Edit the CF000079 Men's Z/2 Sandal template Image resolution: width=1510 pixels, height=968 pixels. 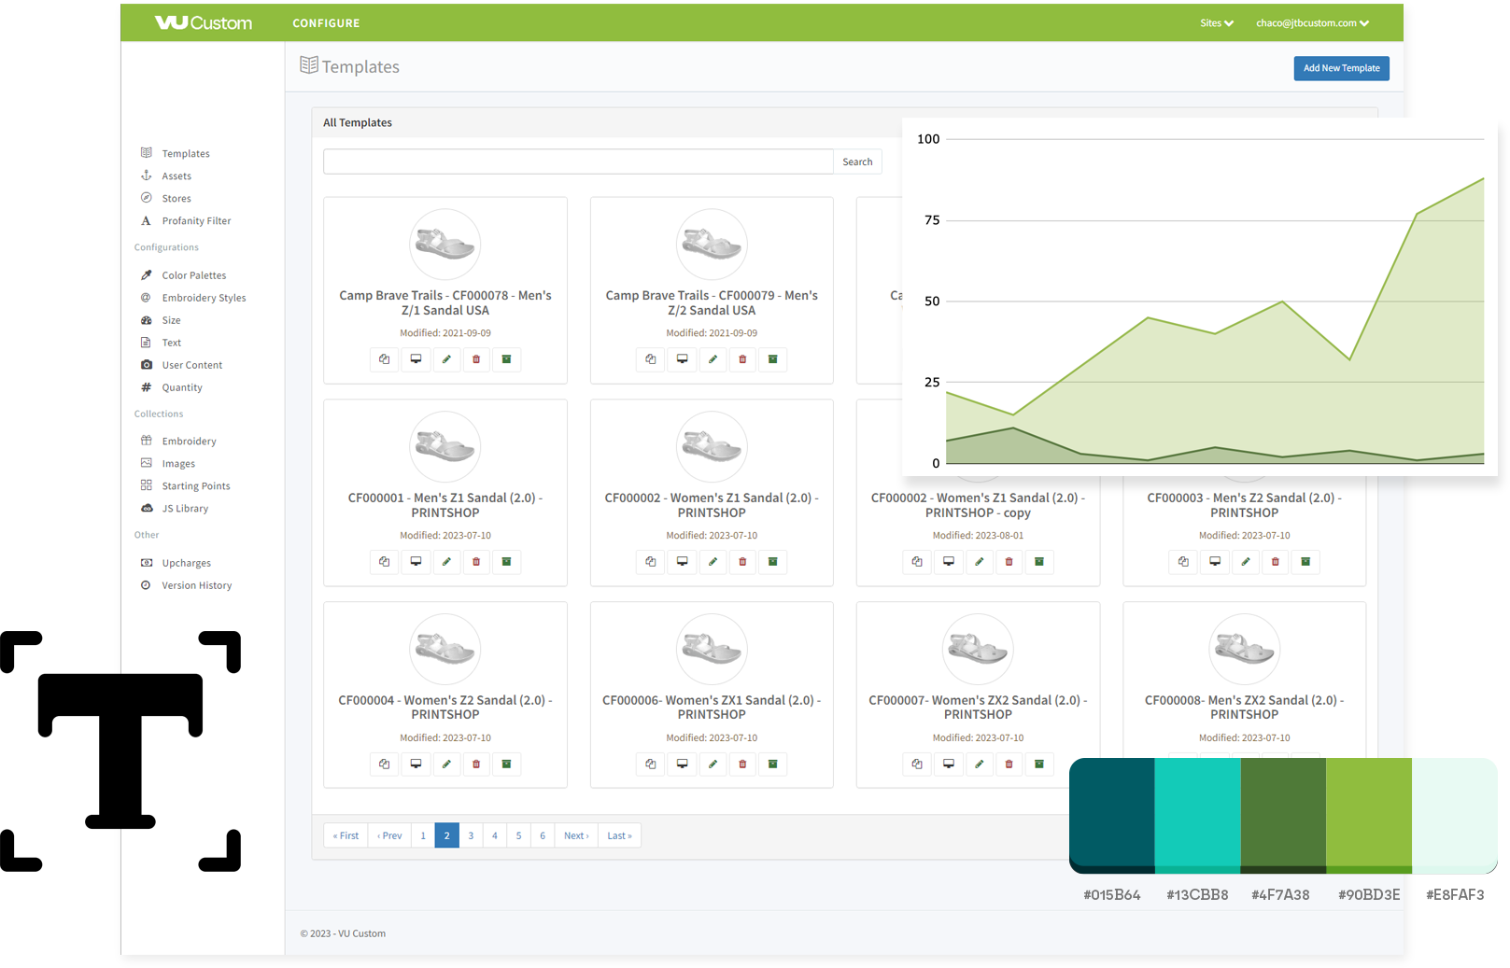click(713, 359)
